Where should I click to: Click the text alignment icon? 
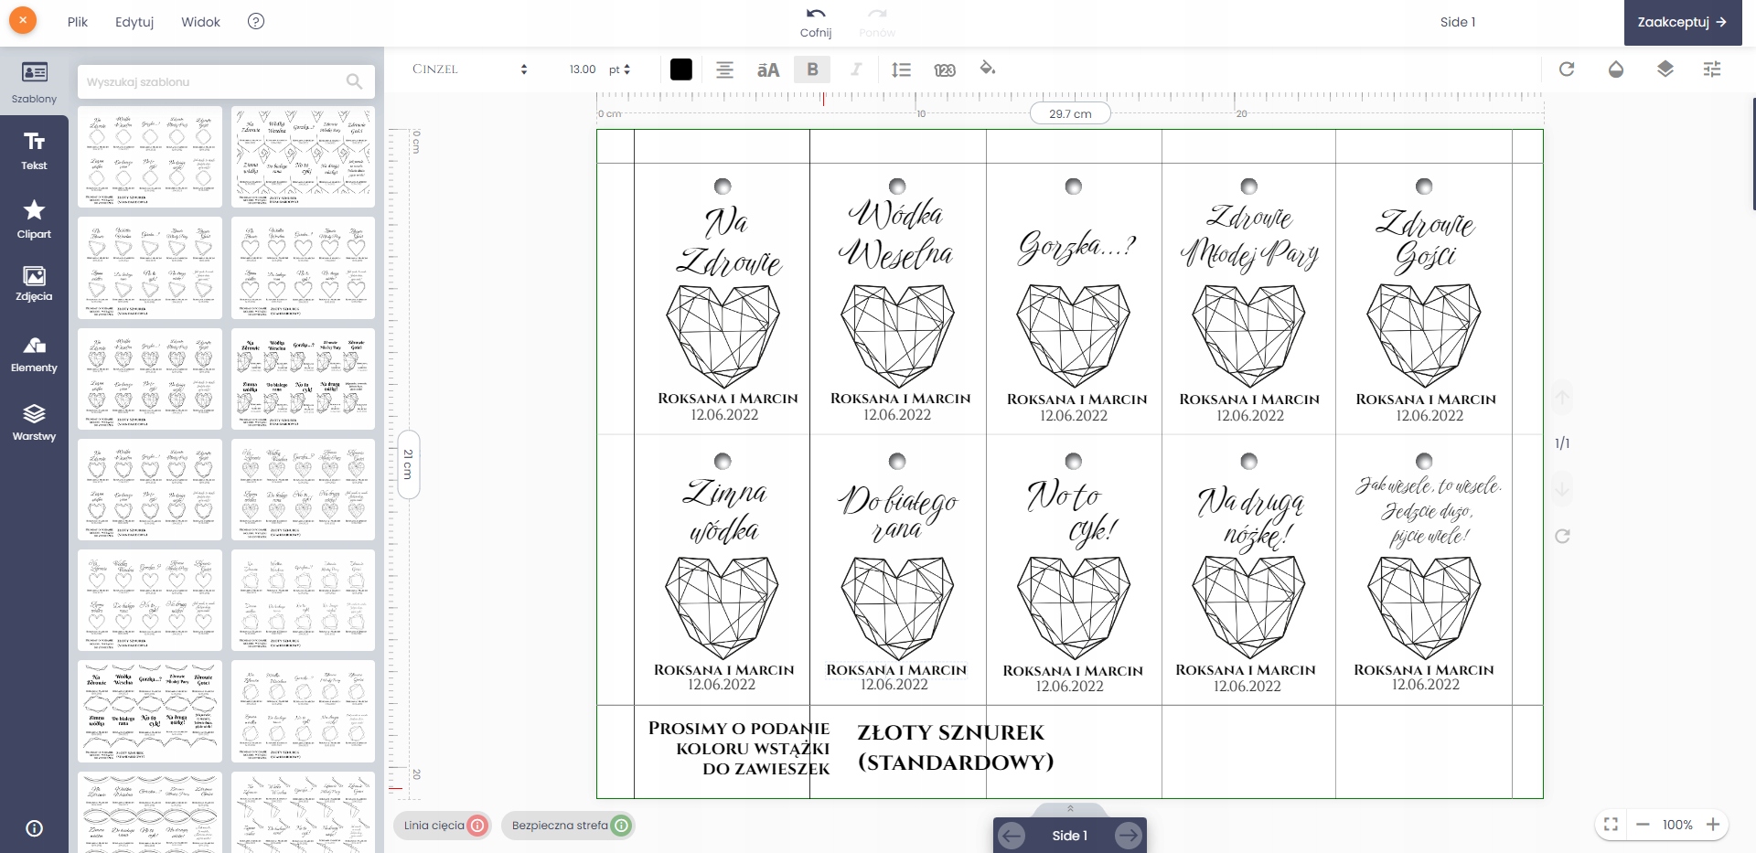pyautogui.click(x=724, y=69)
